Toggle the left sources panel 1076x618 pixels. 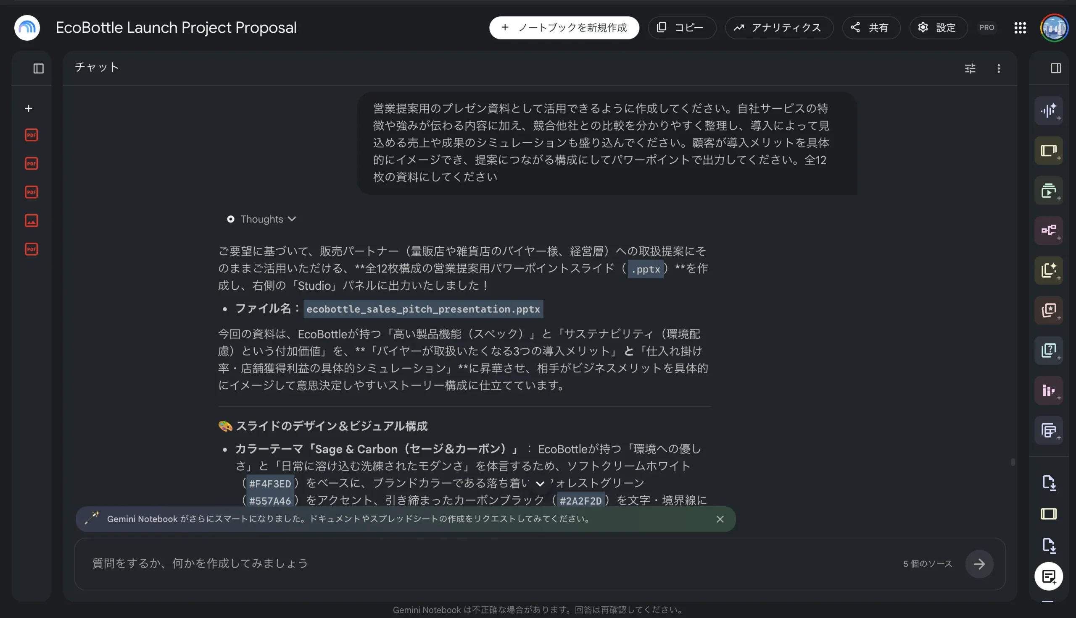tap(38, 68)
